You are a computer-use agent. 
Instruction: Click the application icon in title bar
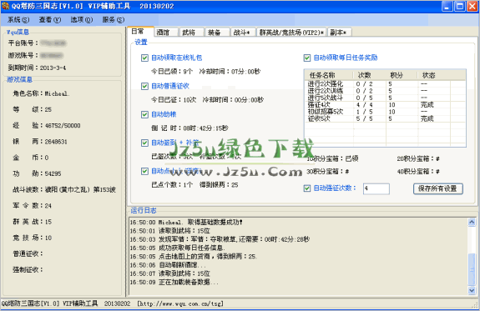[x=5, y=6]
